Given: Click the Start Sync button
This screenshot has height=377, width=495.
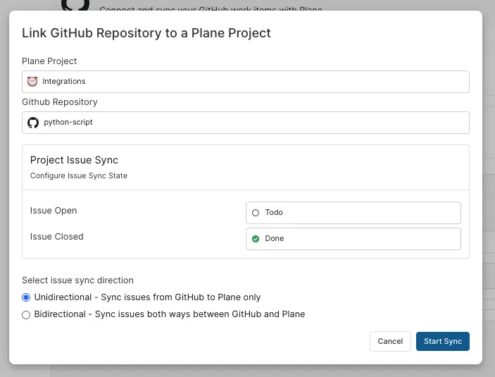Looking at the screenshot, I should [442, 341].
